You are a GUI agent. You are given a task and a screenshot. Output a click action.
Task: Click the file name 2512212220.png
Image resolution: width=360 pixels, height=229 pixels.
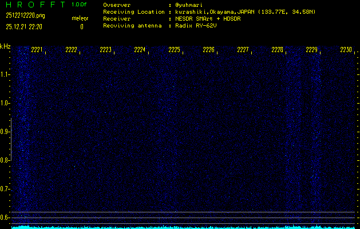[26, 15]
